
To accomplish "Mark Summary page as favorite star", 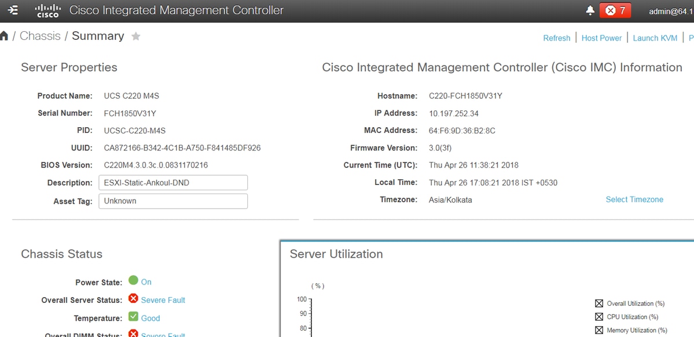I will (136, 36).
